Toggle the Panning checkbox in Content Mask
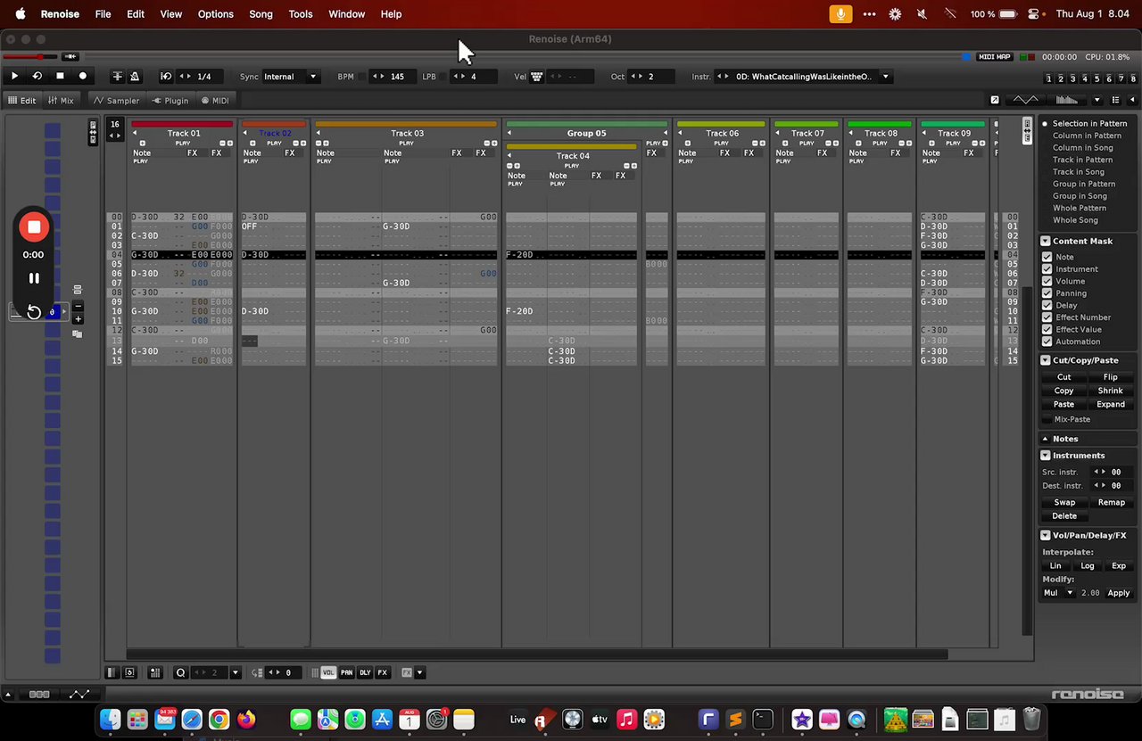This screenshot has width=1142, height=741. tap(1047, 293)
